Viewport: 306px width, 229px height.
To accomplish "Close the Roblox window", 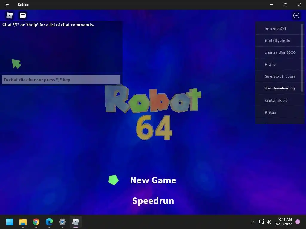I will [299, 5].
